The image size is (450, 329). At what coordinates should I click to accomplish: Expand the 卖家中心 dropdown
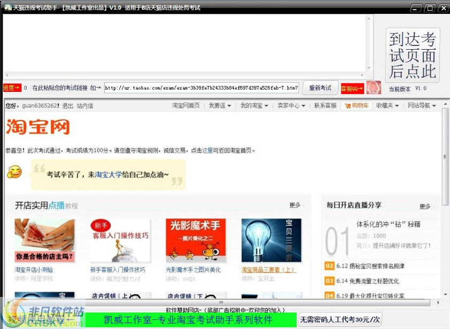click(x=291, y=106)
